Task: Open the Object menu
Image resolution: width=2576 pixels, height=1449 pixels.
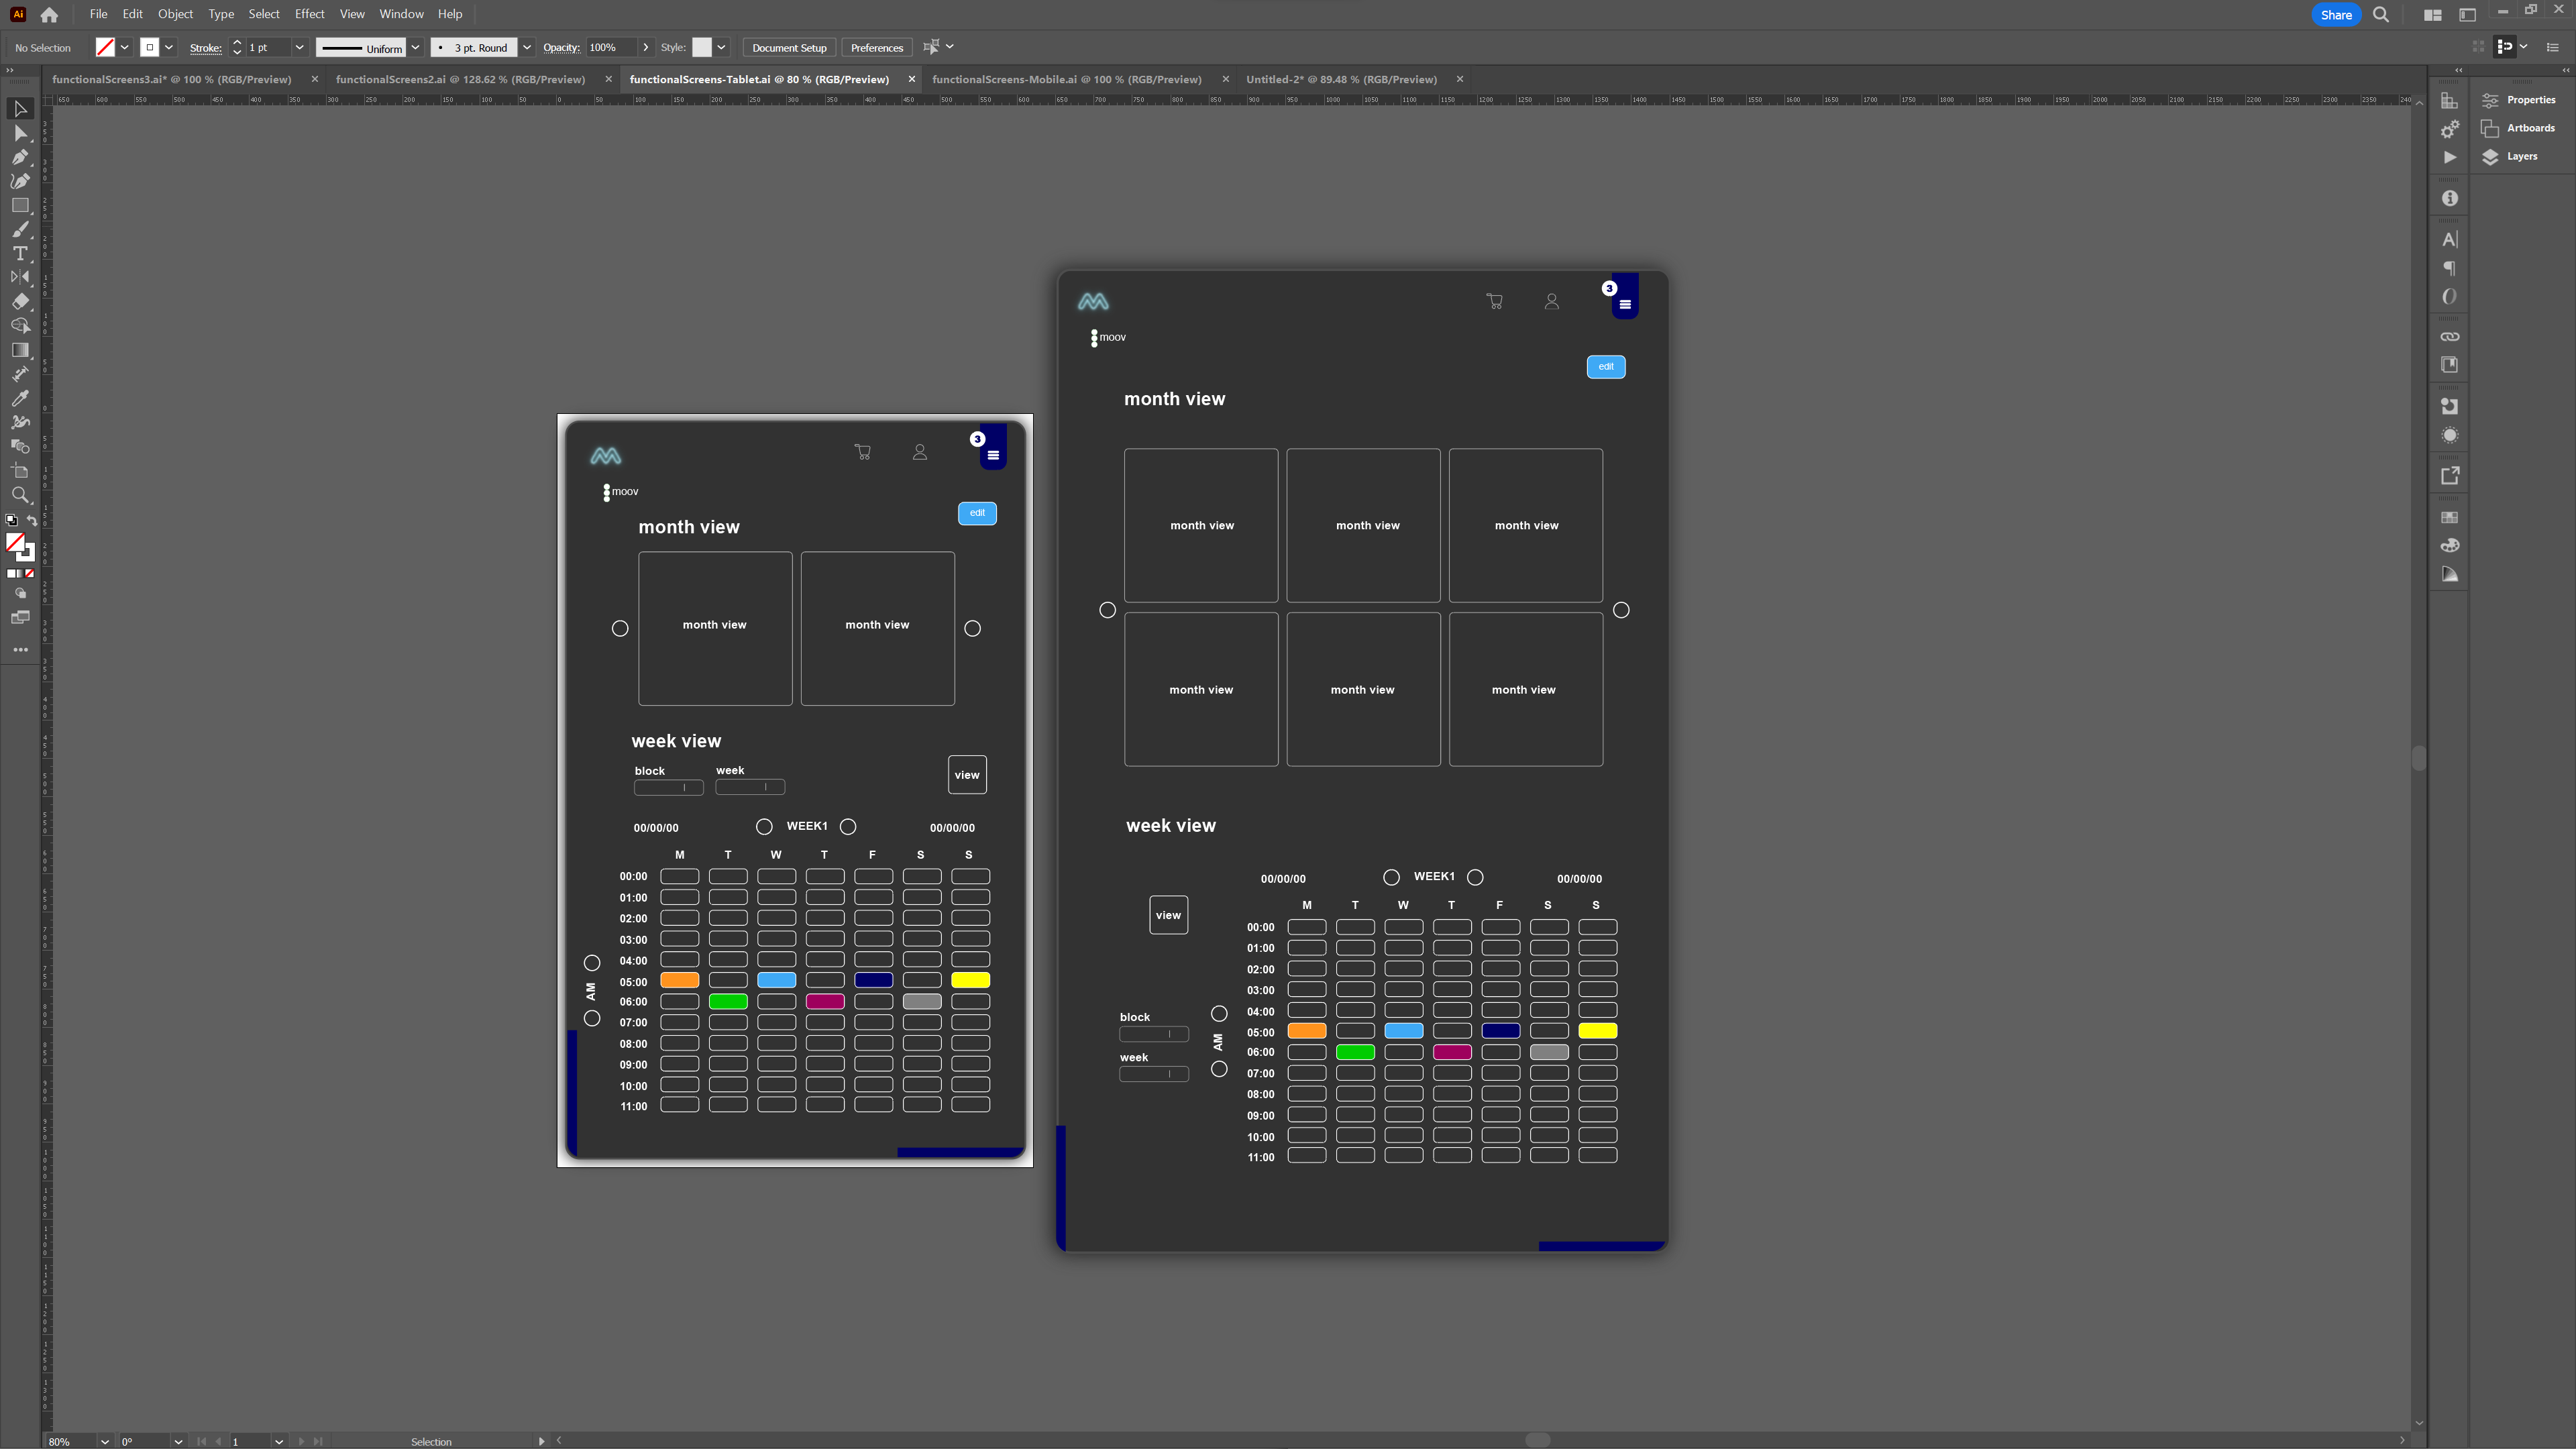Action: coord(175,14)
